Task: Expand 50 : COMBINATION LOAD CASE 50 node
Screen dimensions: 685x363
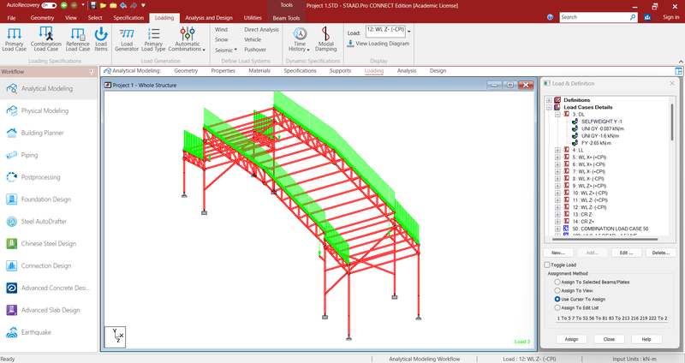Action: (x=557, y=229)
